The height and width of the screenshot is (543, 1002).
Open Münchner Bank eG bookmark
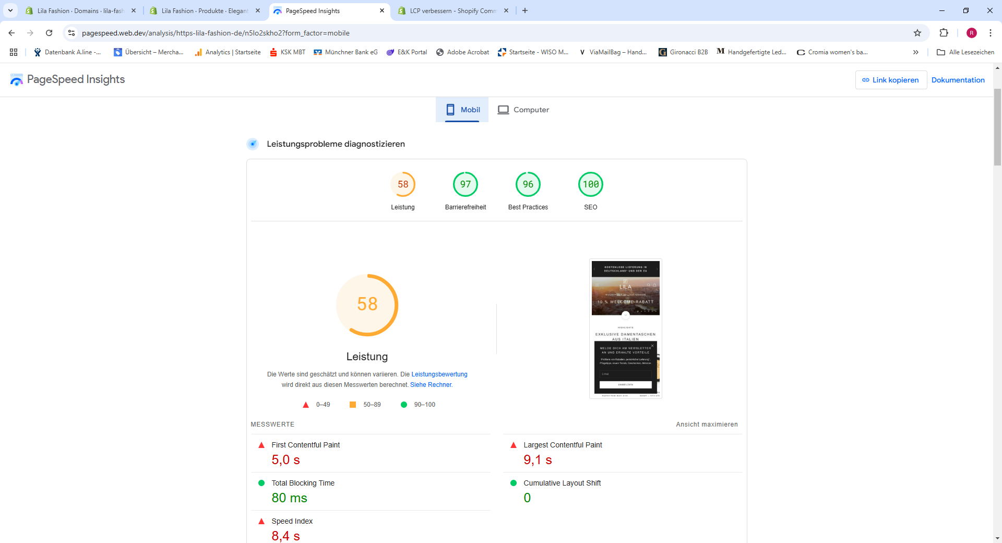click(345, 52)
